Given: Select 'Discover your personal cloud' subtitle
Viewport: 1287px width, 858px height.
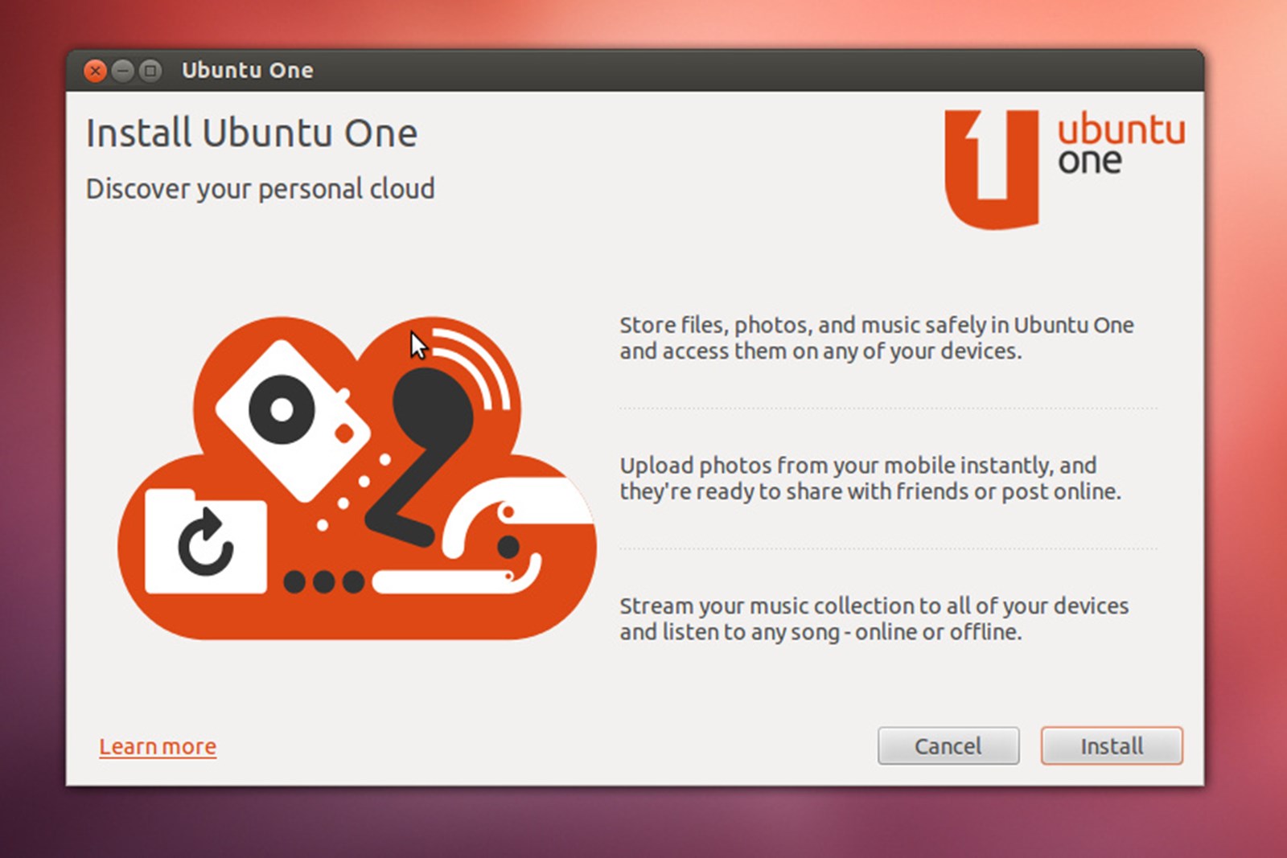Looking at the screenshot, I should point(261,188).
